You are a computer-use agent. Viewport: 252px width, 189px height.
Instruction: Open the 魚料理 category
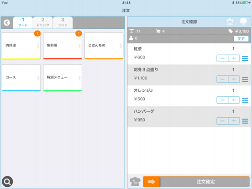pos(63,46)
